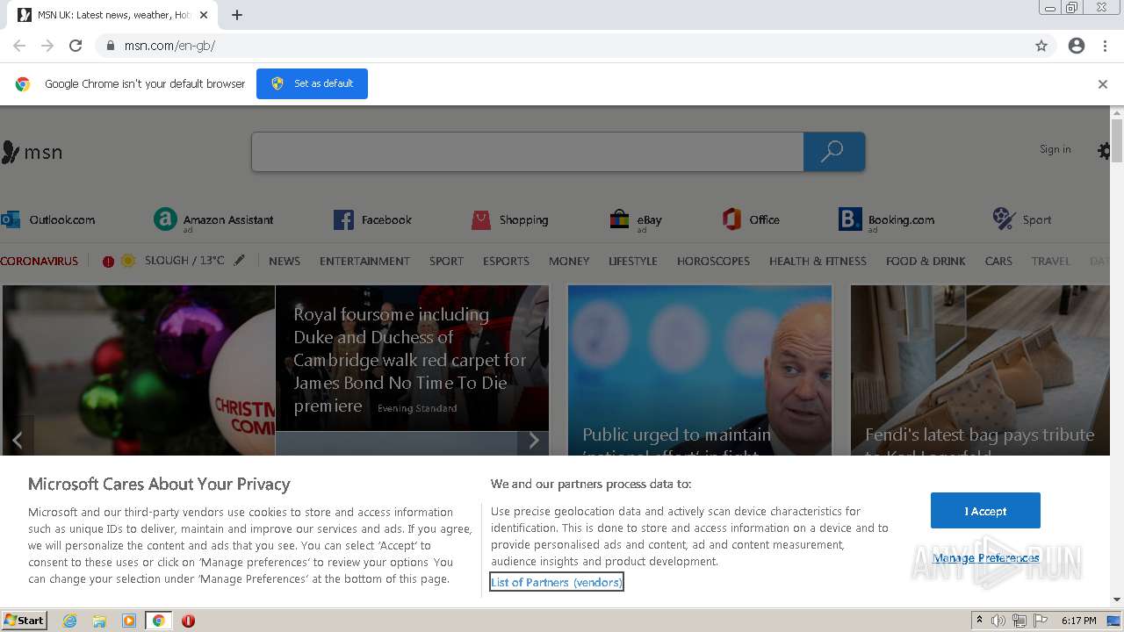The width and height of the screenshot is (1124, 632).
Task: Click the browser forward arrow
Action: point(47,46)
